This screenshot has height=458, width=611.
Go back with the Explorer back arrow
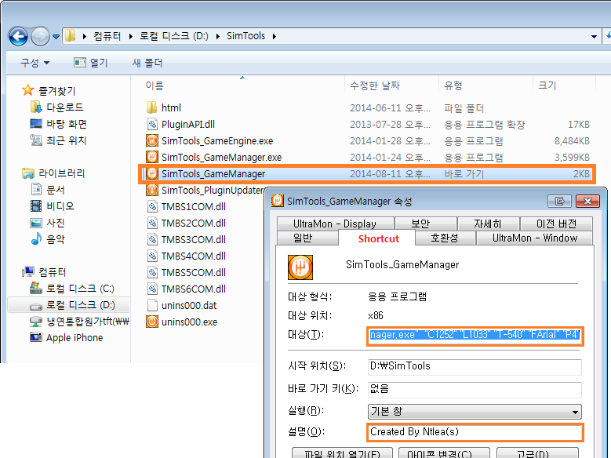(18, 37)
